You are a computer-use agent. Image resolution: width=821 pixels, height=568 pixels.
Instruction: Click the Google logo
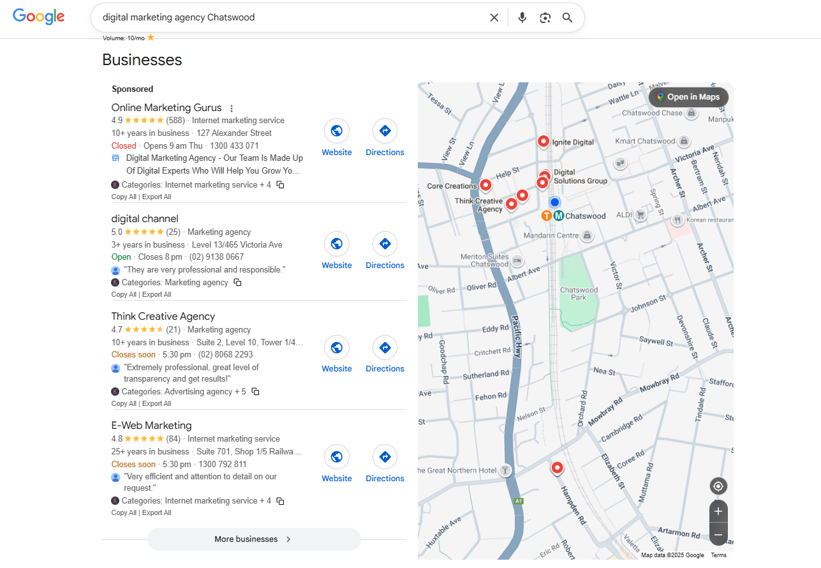point(38,17)
